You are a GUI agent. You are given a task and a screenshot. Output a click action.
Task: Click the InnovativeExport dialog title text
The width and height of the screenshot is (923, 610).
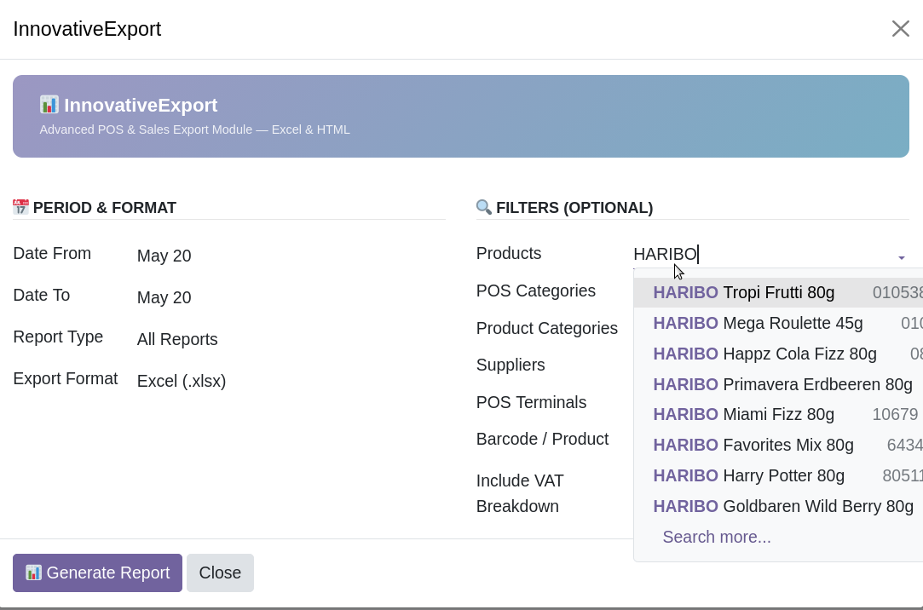[x=87, y=29]
